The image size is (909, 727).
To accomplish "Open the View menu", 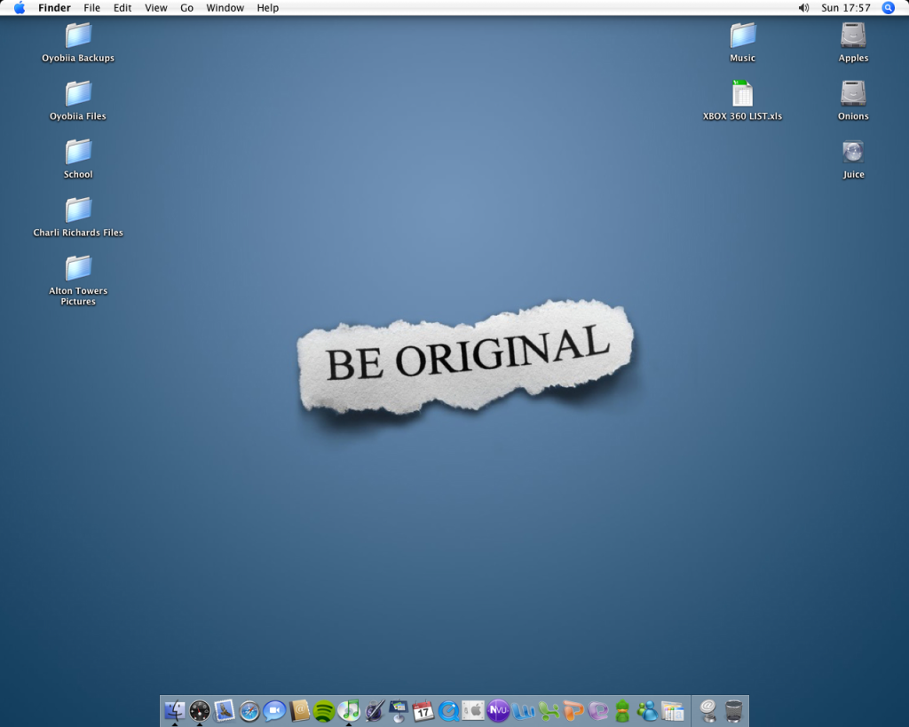I will [x=156, y=7].
